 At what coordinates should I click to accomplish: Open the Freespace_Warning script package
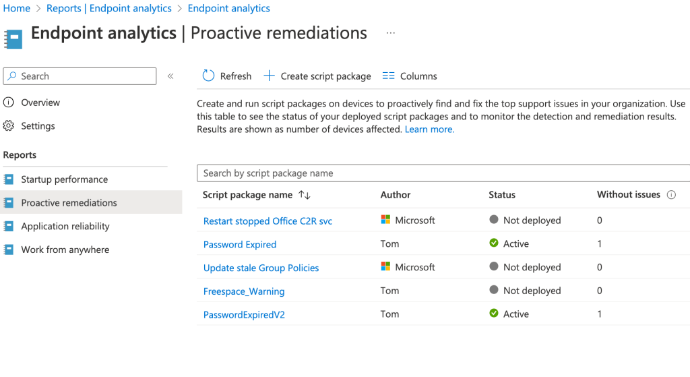coord(244,291)
